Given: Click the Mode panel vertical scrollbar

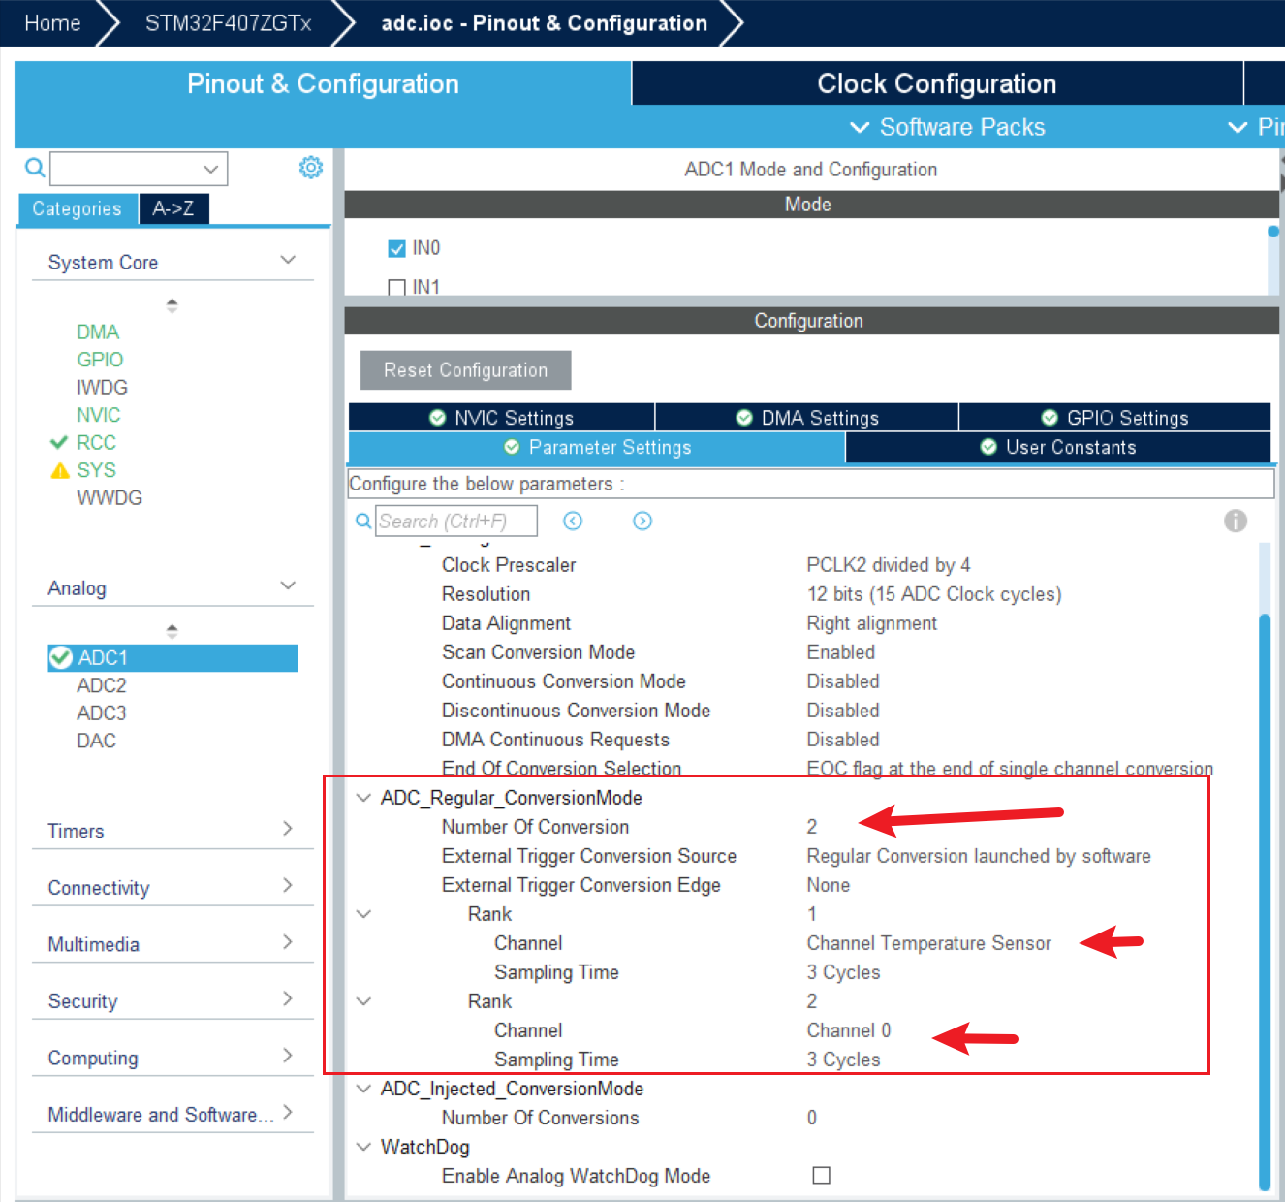Looking at the screenshot, I should [1273, 232].
